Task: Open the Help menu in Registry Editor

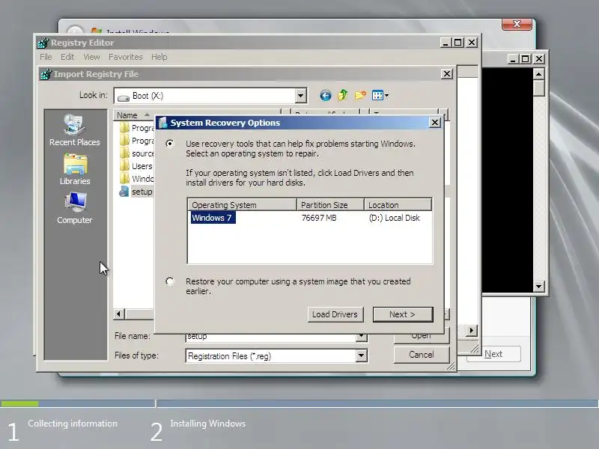Action: coord(159,57)
